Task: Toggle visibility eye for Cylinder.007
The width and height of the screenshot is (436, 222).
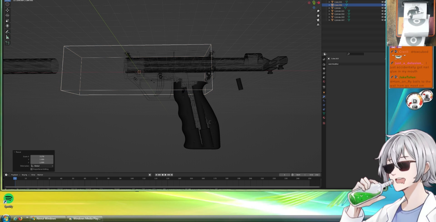Action: tap(382, 20)
